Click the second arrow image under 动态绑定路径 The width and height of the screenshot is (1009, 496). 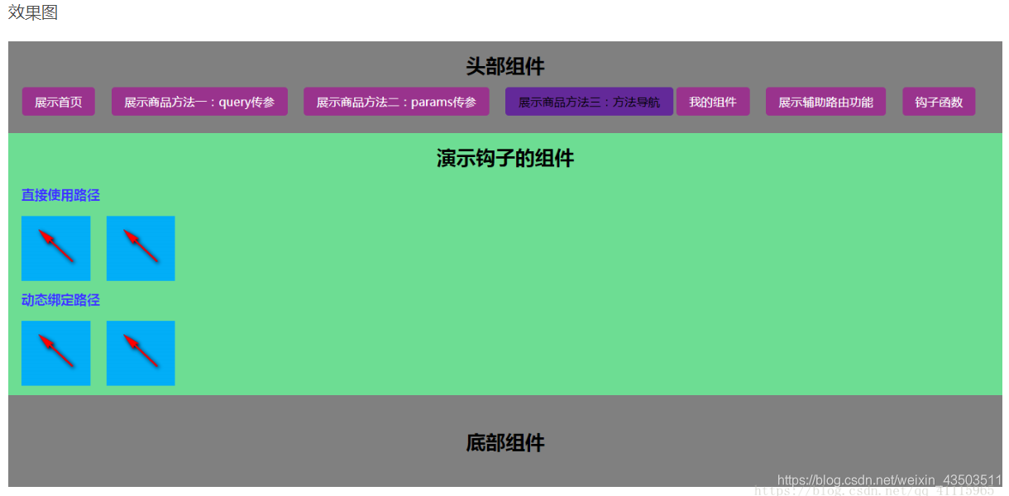click(140, 353)
